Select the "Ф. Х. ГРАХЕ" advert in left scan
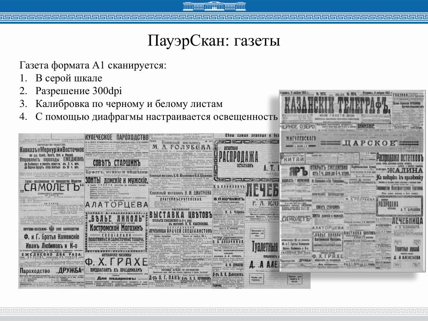The width and height of the screenshot is (428, 321). [117, 262]
